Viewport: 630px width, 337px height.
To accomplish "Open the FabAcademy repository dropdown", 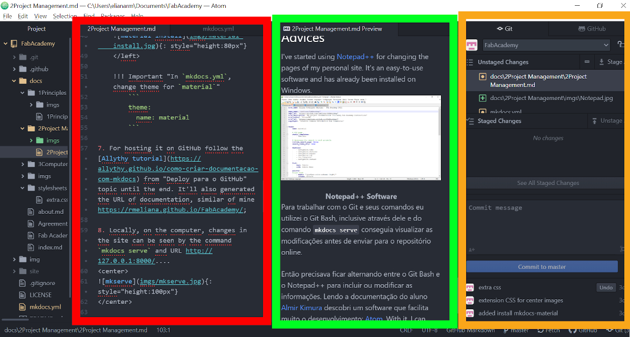I will tap(547, 45).
